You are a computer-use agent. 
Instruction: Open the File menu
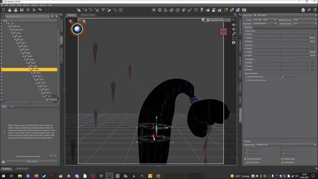point(2,5)
